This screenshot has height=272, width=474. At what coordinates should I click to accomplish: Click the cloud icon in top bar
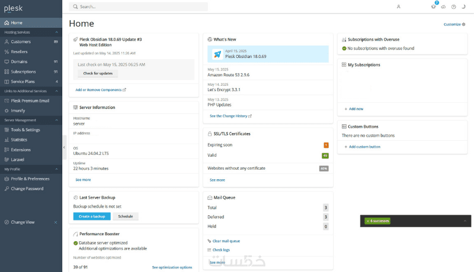click(x=443, y=7)
